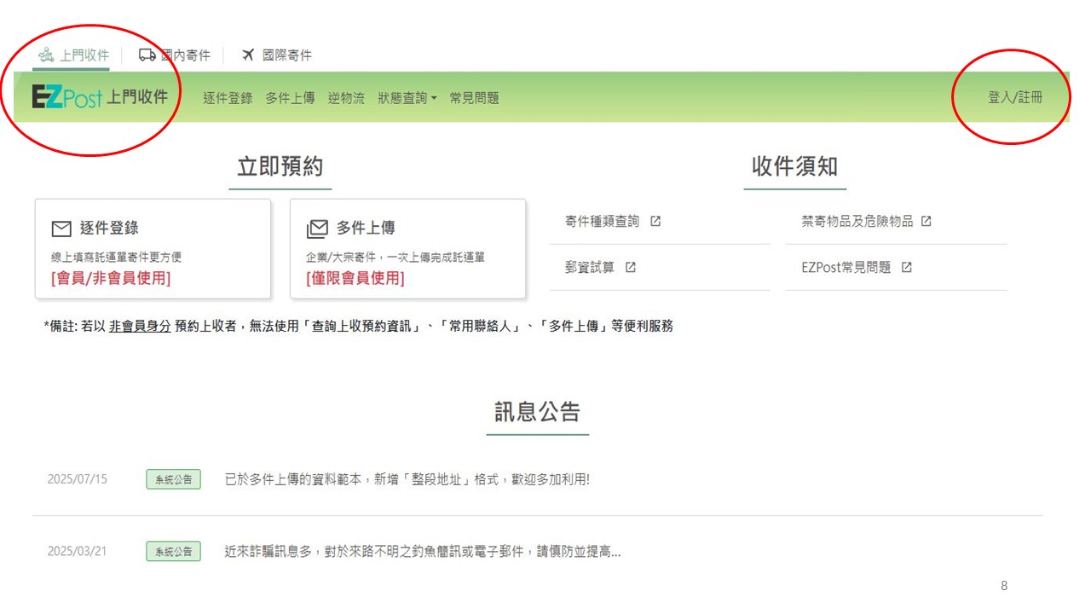Screen dimensions: 1091x614
Task: Click the date 2025/07/15
Action: 78,479
